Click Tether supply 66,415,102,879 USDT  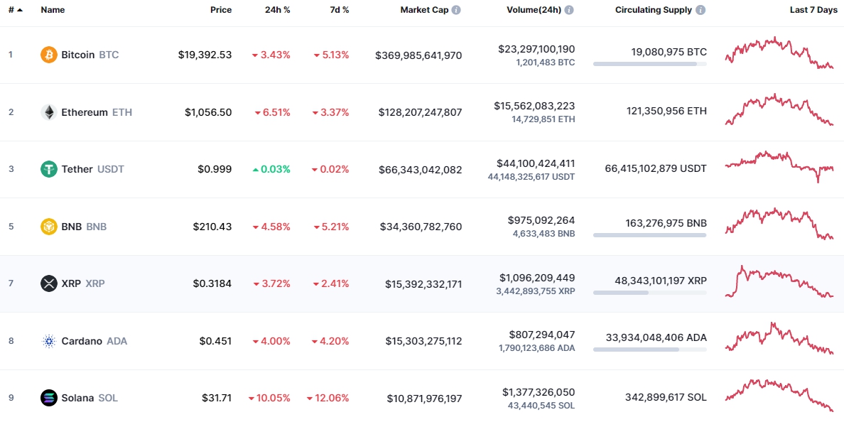click(656, 168)
